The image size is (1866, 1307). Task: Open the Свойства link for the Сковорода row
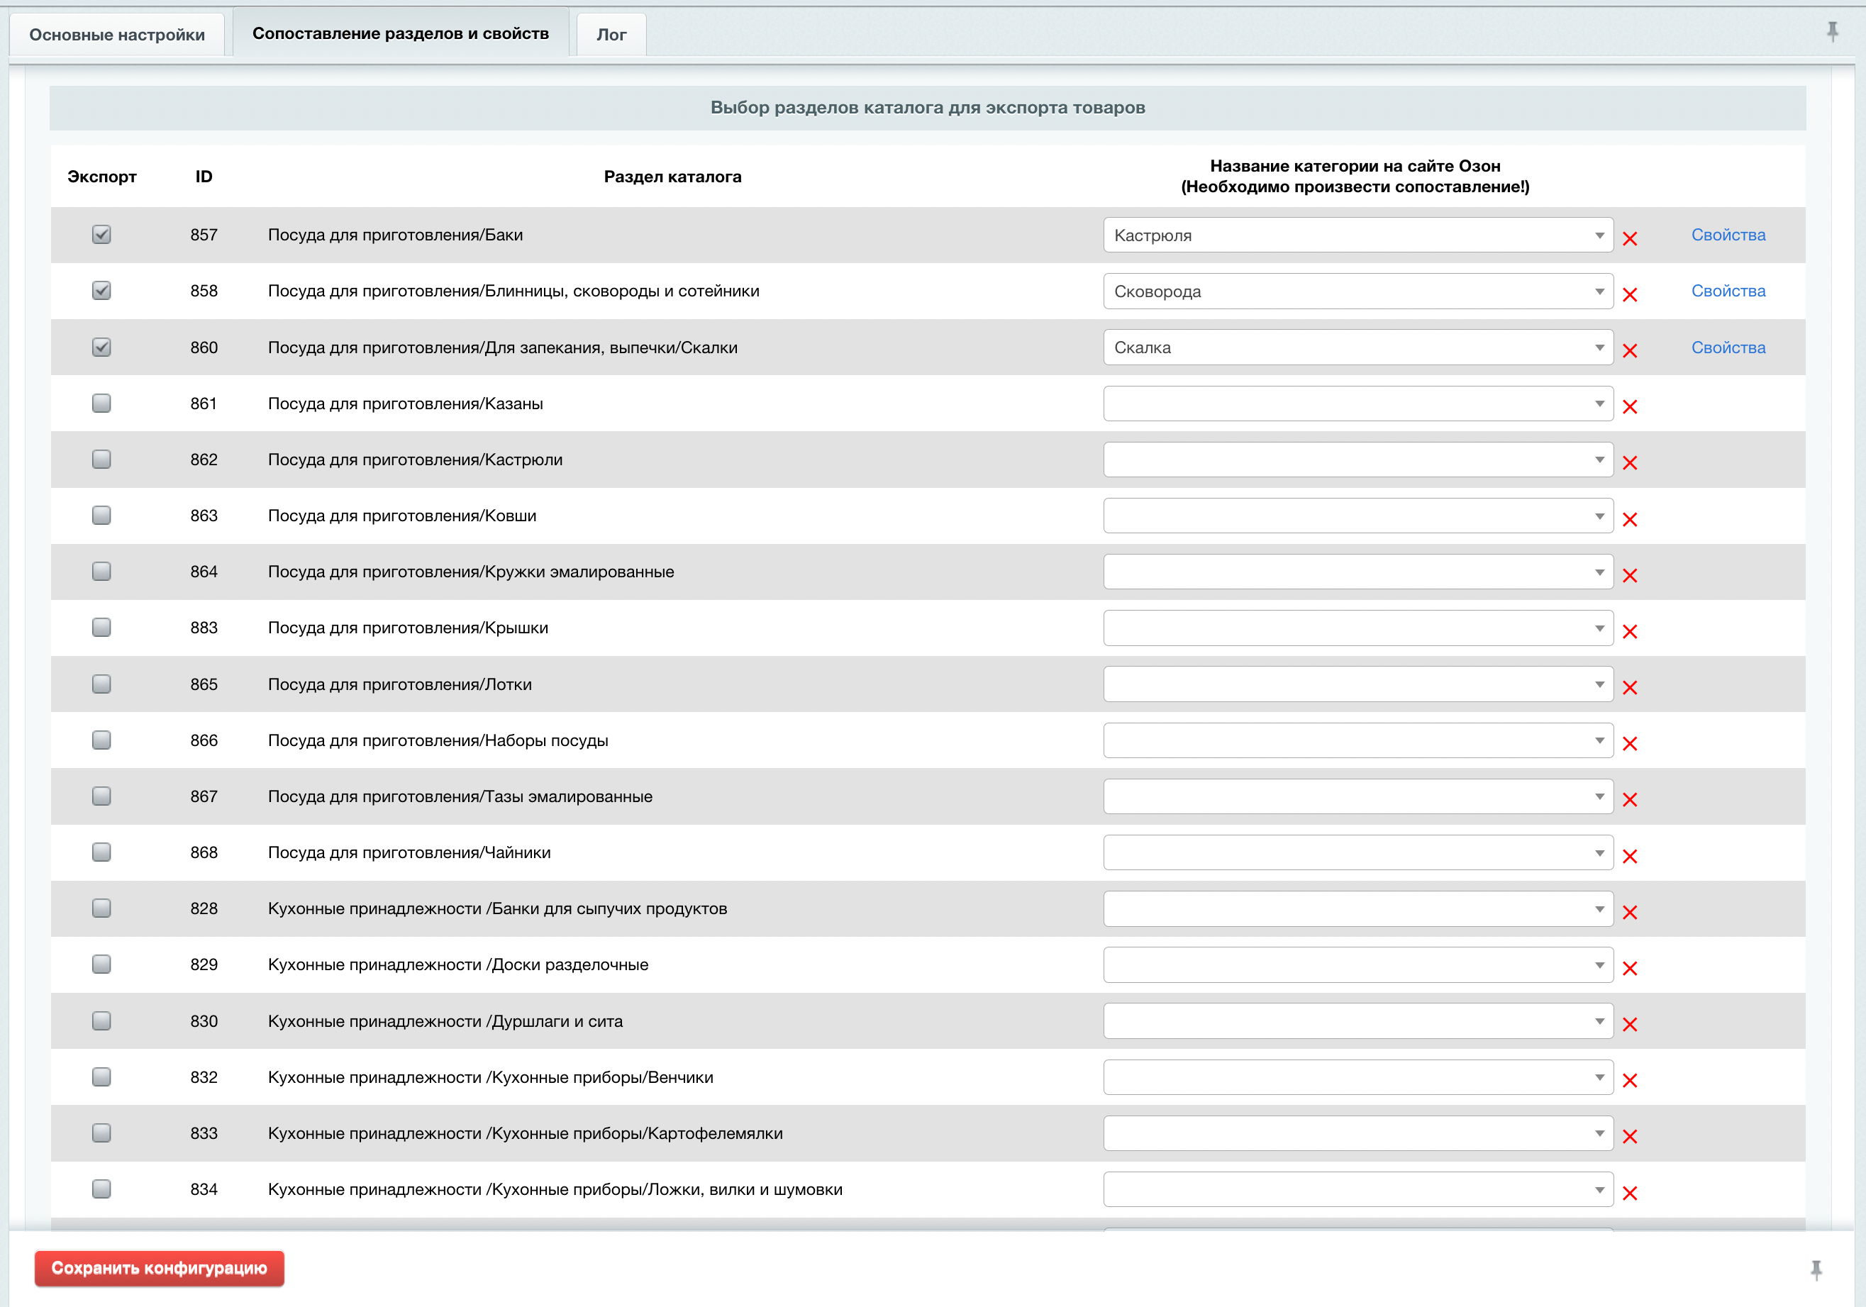[x=1728, y=291]
